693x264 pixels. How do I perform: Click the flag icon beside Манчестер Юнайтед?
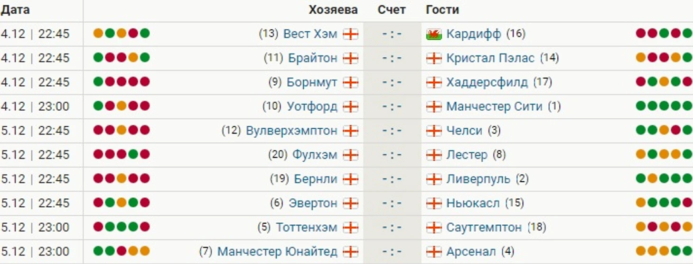click(x=351, y=251)
